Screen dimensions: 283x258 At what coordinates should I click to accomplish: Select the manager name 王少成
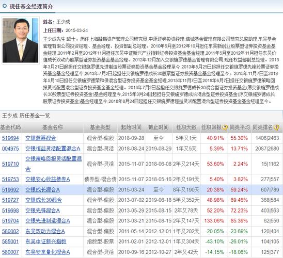point(63,22)
